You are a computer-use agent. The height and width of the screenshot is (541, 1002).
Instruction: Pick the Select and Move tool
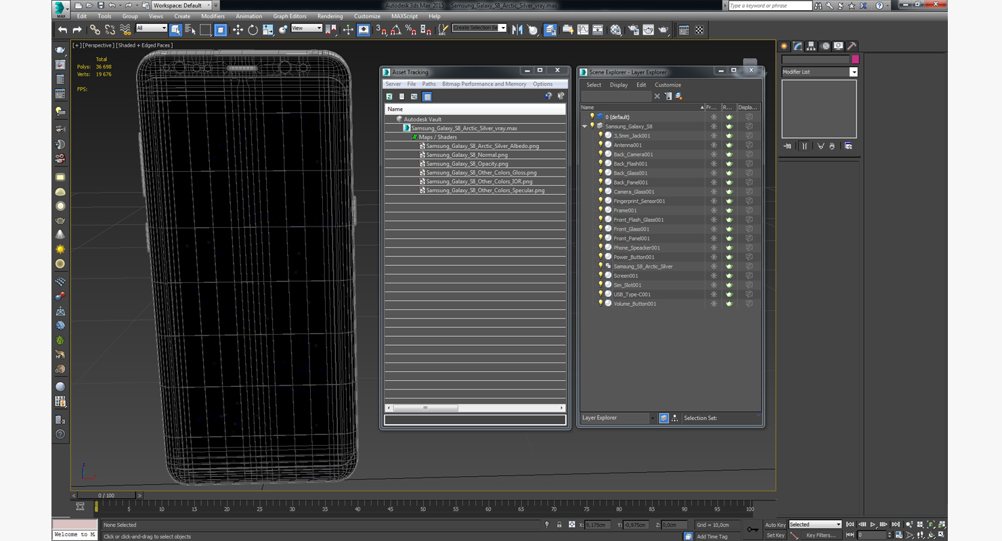click(x=238, y=30)
